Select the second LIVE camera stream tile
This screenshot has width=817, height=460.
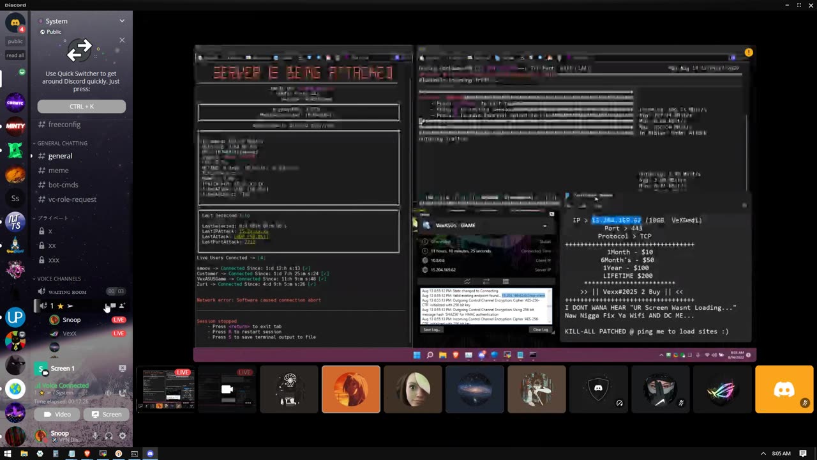(227, 389)
